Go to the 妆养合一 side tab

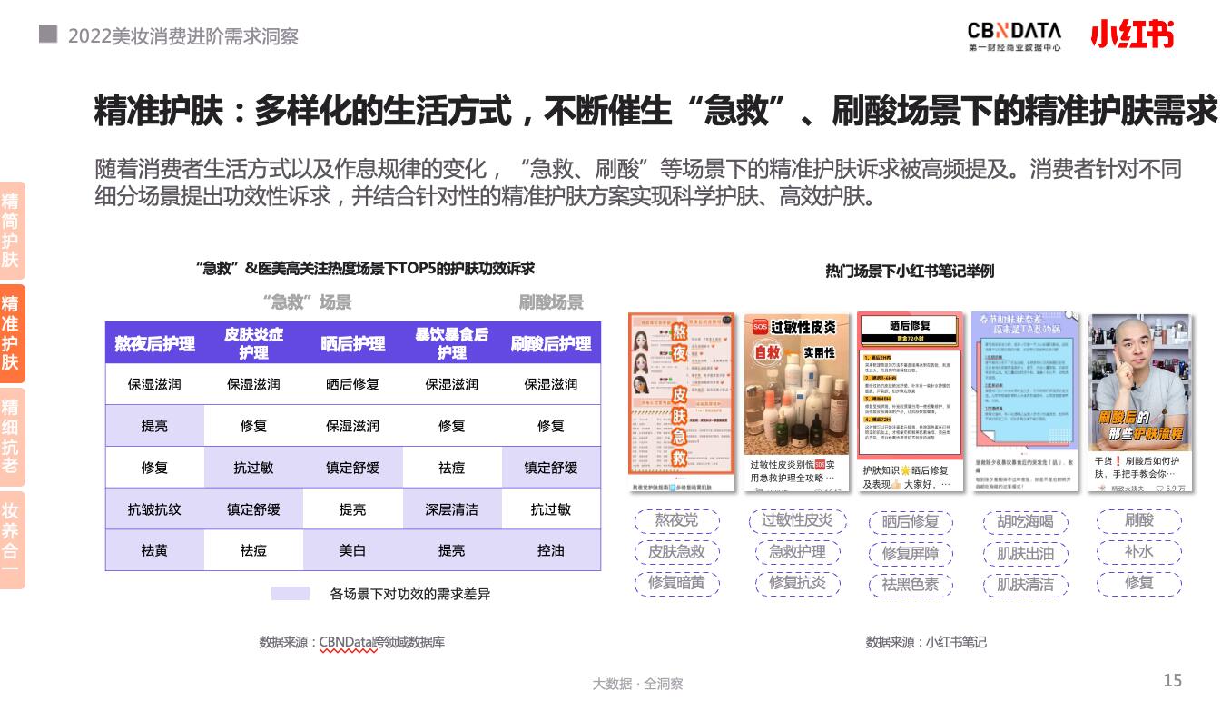pos(11,540)
